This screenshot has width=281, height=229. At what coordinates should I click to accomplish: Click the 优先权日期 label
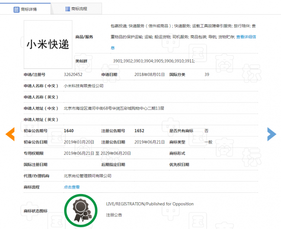[x=179, y=165]
